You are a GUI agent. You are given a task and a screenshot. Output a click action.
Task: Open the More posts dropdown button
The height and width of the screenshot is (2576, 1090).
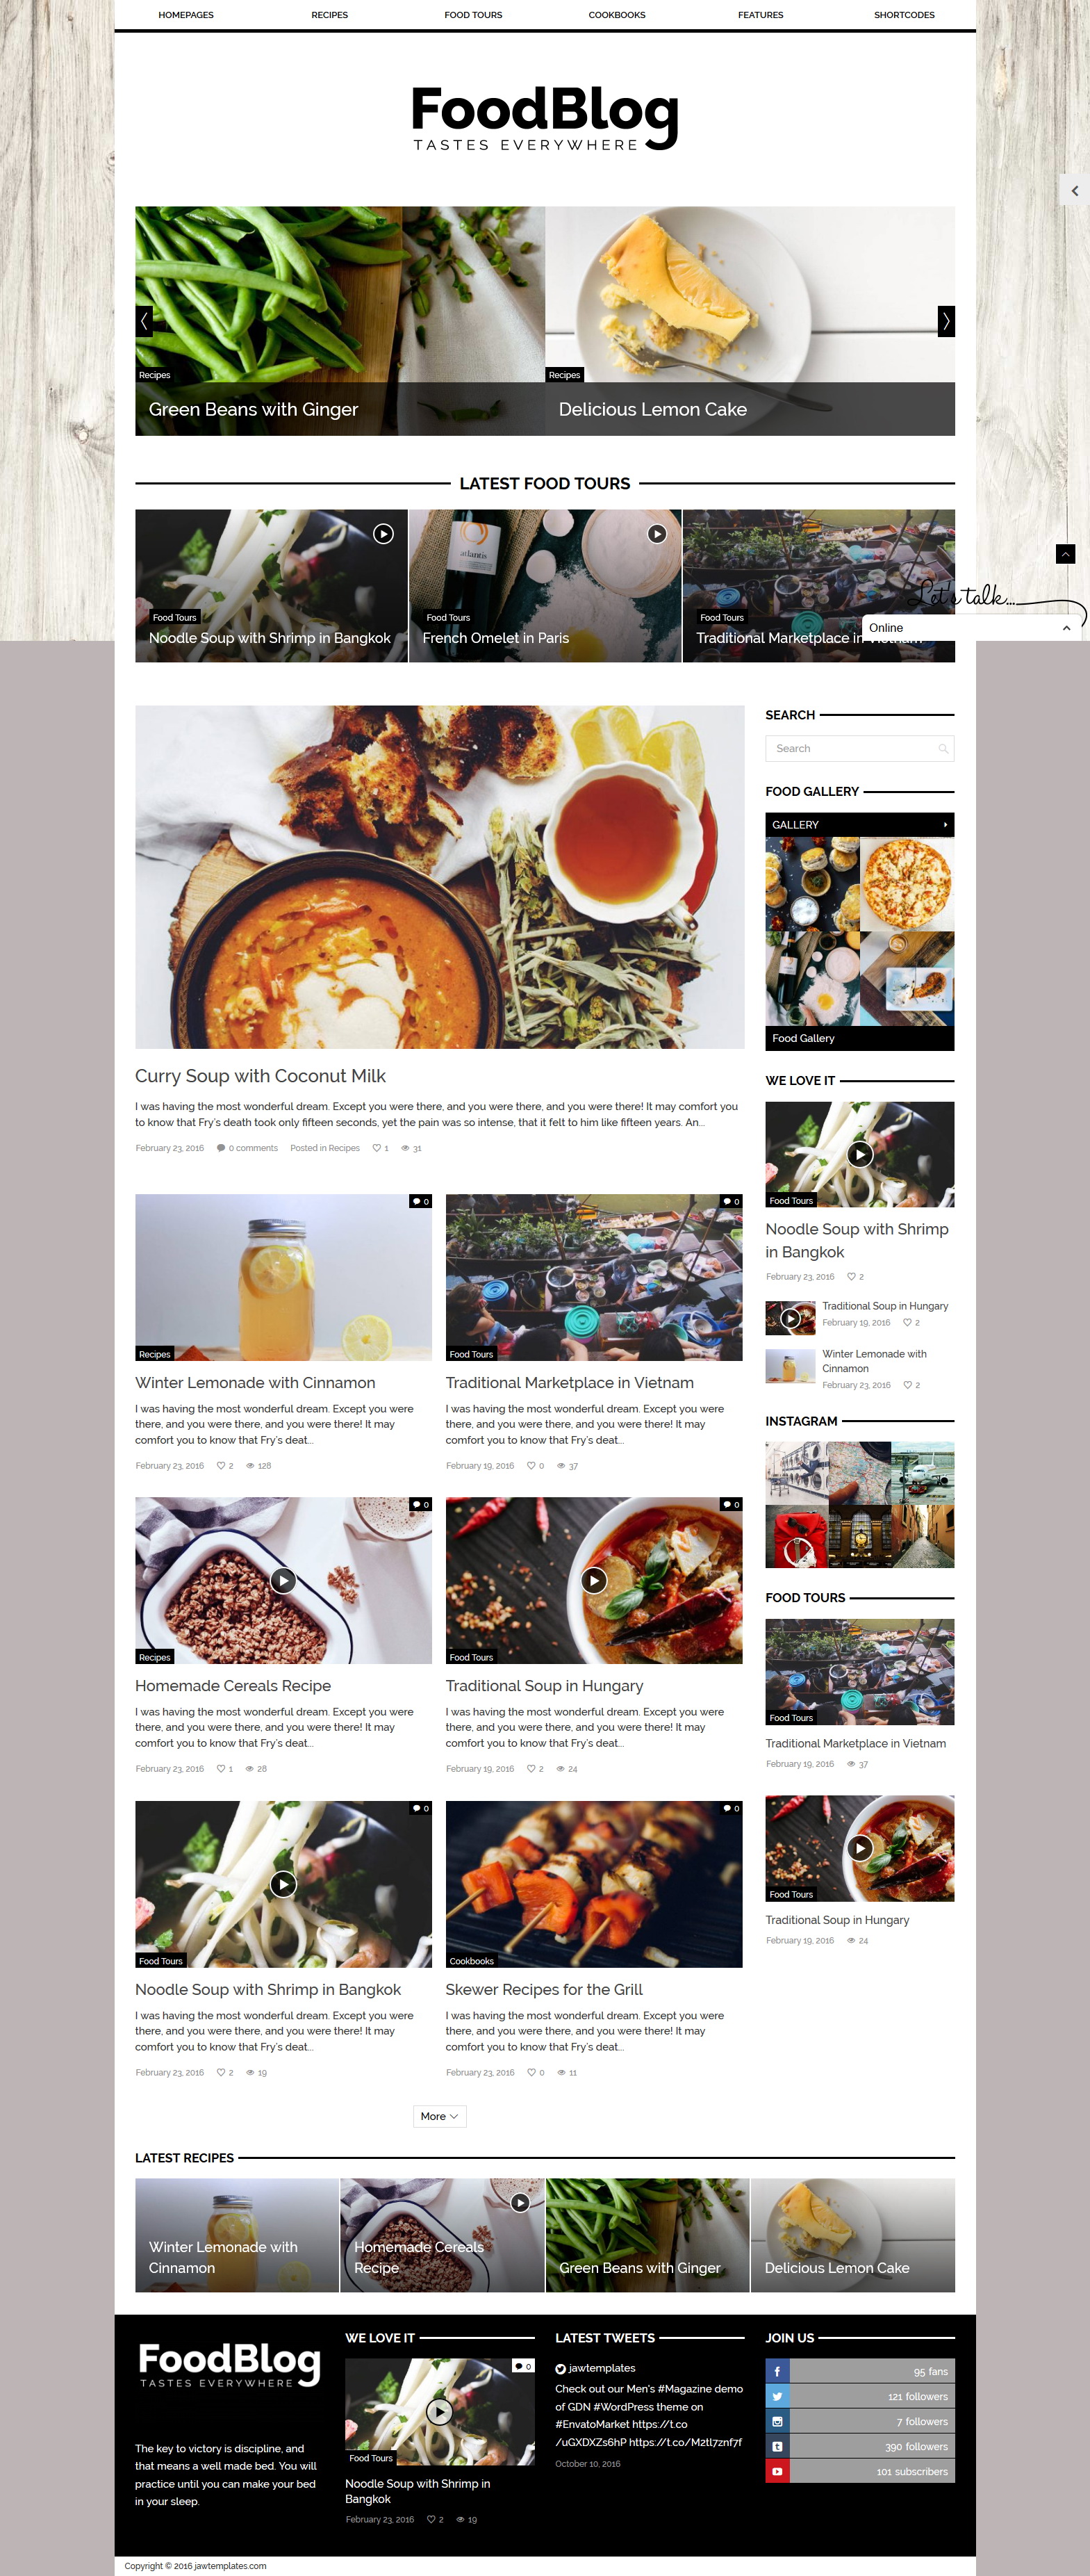[440, 2116]
